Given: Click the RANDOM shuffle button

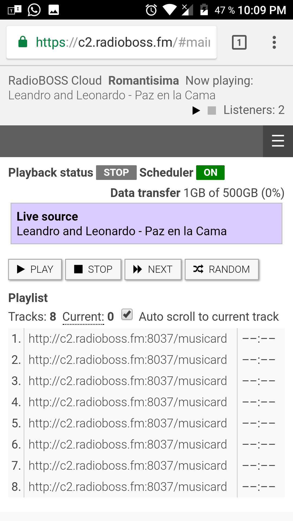Looking at the screenshot, I should tap(221, 269).
